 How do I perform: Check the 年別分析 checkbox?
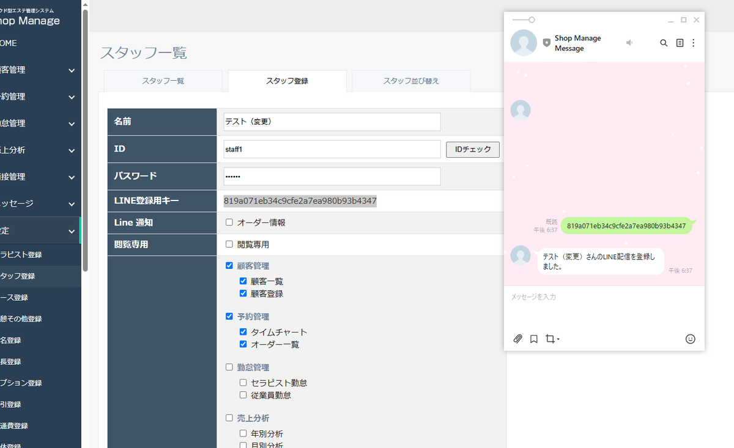click(243, 433)
